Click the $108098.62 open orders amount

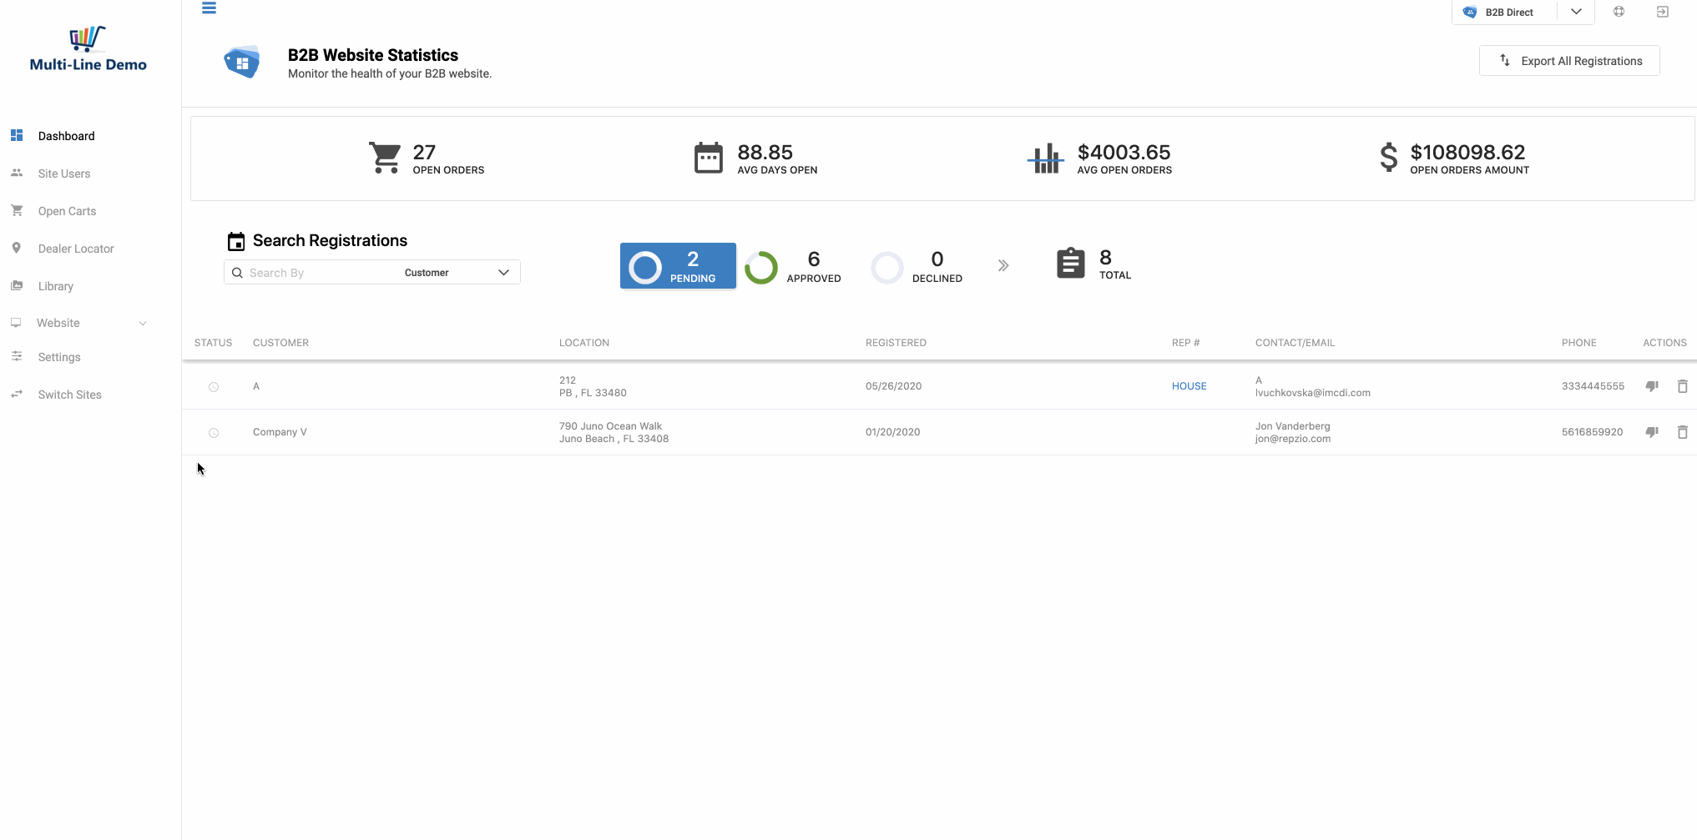[1467, 153]
